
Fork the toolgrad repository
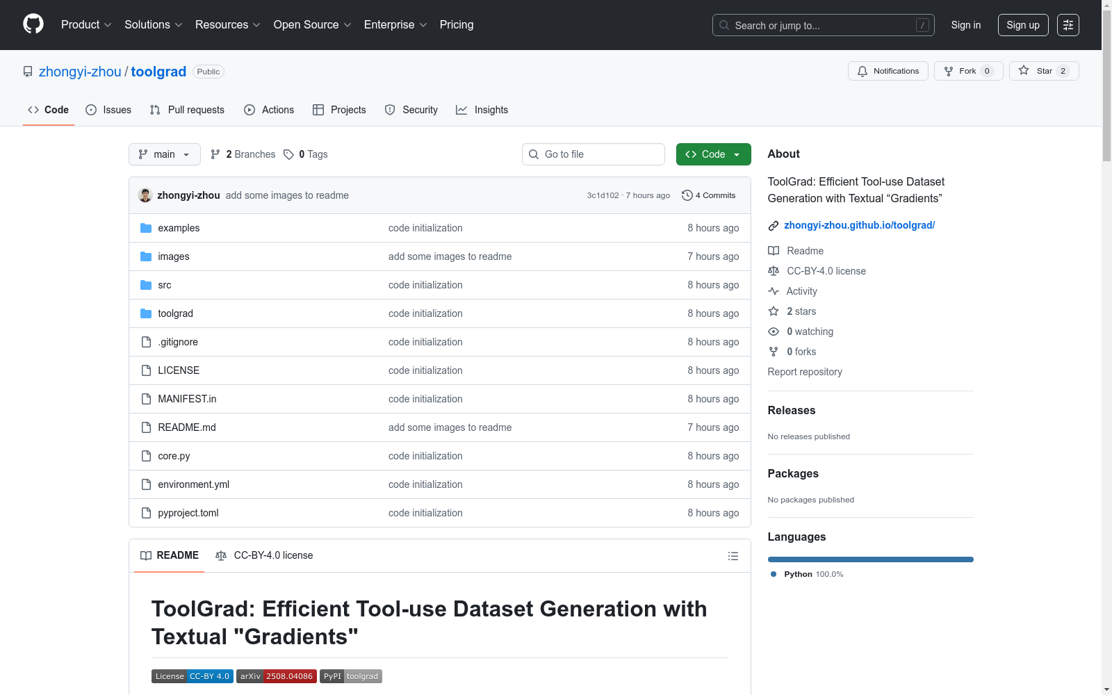click(968, 71)
